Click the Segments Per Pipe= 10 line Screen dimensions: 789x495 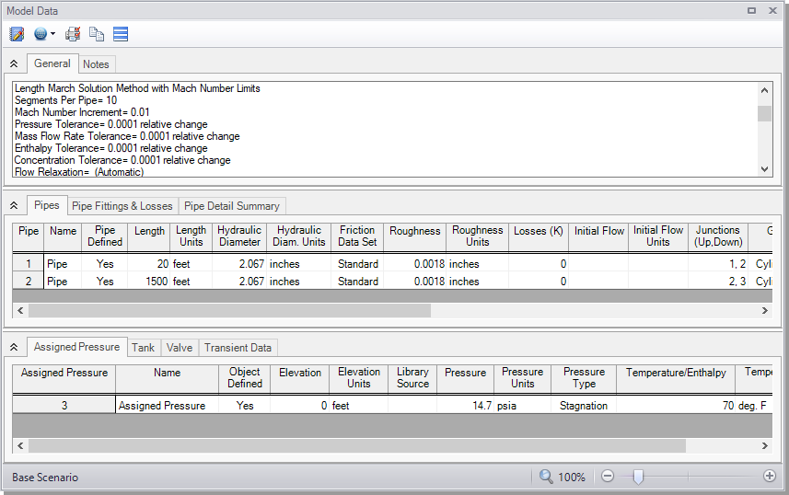pyautogui.click(x=66, y=100)
